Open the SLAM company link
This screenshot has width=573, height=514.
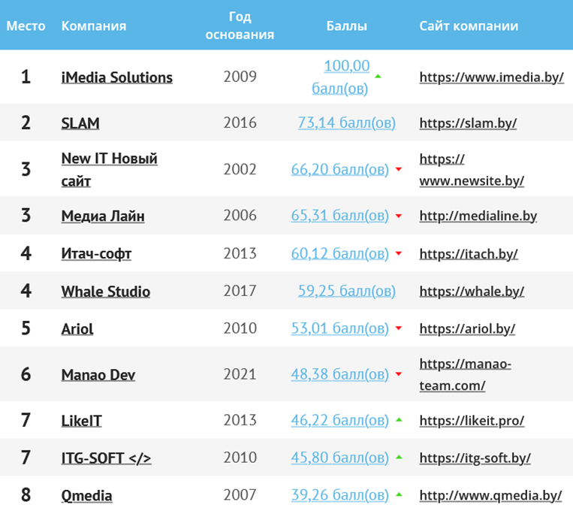click(80, 123)
